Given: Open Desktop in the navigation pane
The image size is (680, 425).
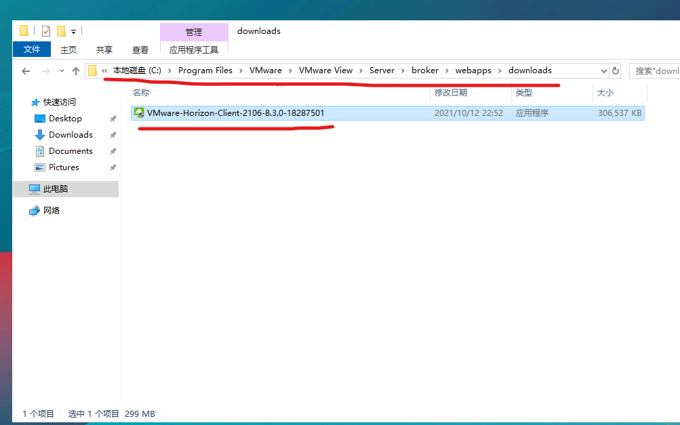Looking at the screenshot, I should pos(65,119).
